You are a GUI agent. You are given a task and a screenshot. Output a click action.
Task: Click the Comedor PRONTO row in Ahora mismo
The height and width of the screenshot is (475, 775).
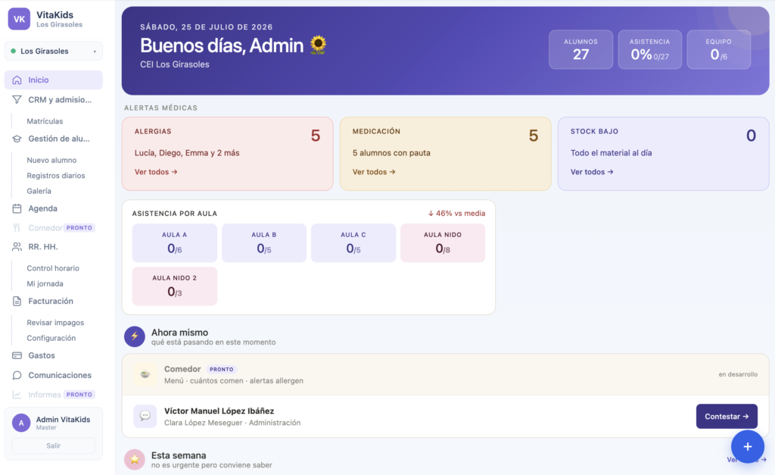tap(445, 374)
